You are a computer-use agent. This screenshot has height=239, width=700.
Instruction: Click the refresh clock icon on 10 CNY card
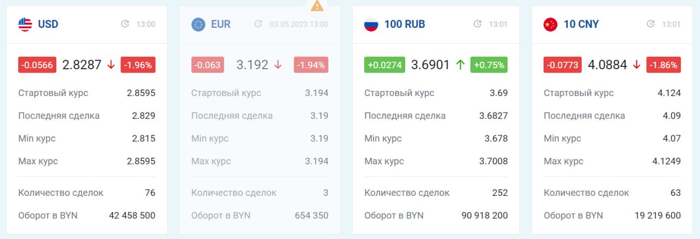(650, 24)
